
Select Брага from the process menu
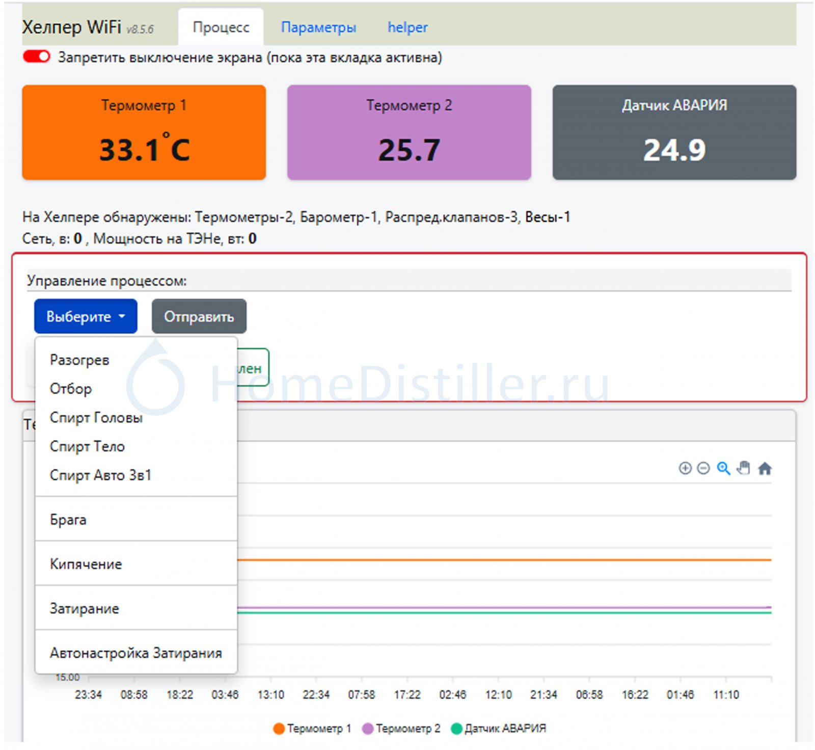tap(136, 520)
